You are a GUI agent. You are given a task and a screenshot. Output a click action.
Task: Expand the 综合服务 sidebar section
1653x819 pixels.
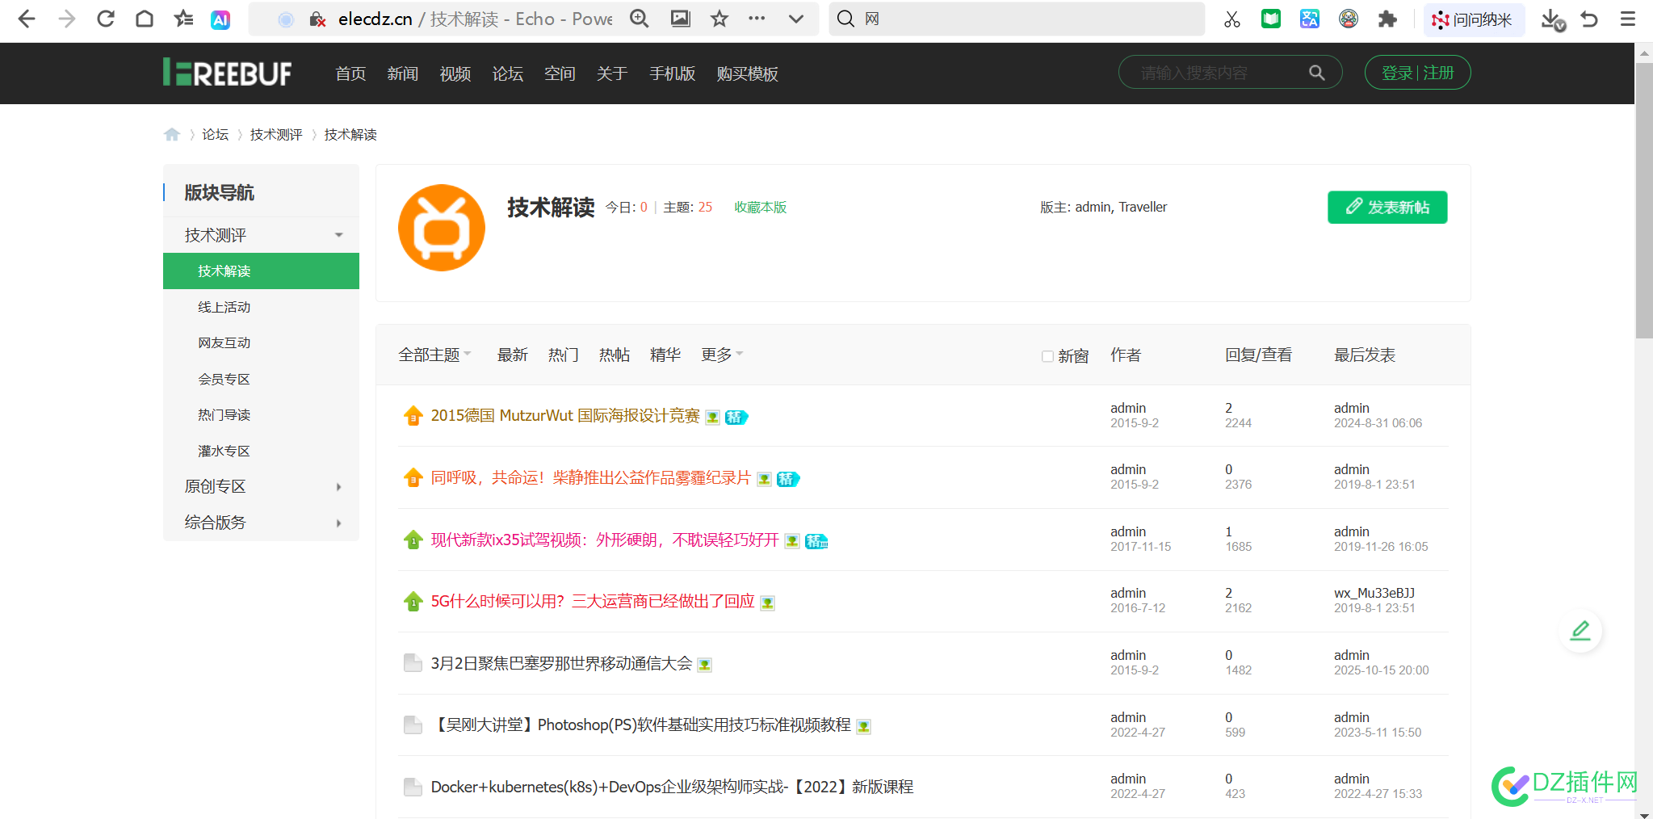click(338, 523)
